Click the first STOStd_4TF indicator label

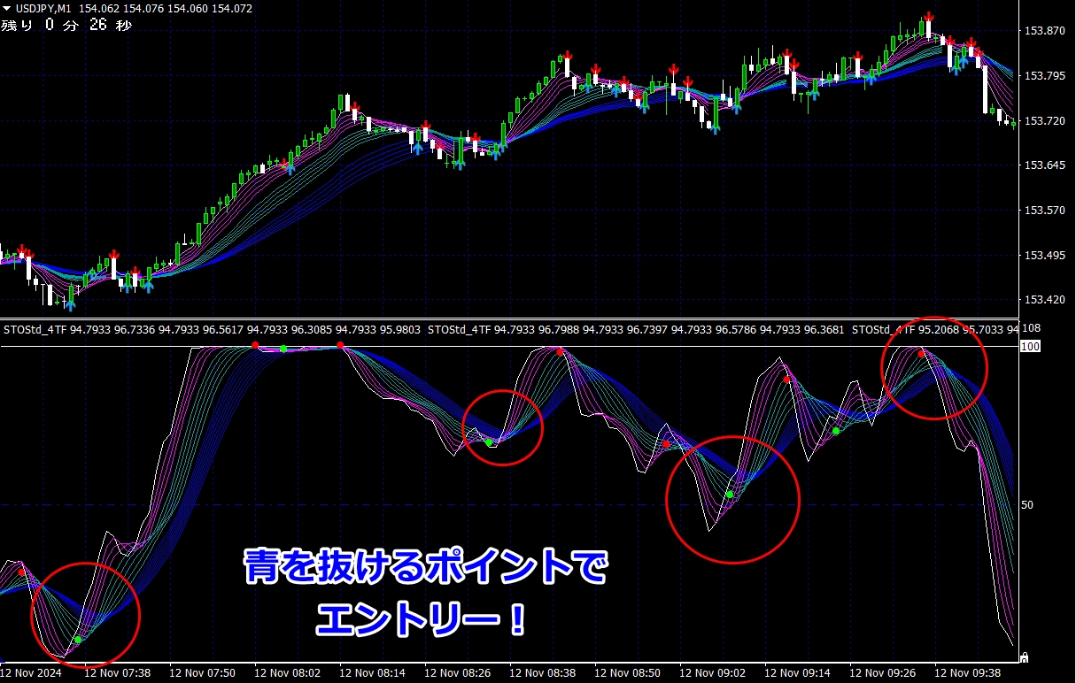tap(35, 330)
